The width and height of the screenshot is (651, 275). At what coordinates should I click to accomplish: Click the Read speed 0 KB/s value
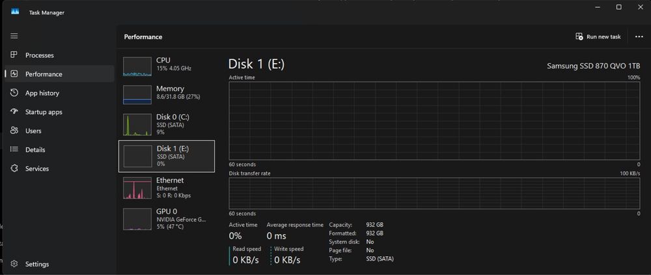click(246, 261)
